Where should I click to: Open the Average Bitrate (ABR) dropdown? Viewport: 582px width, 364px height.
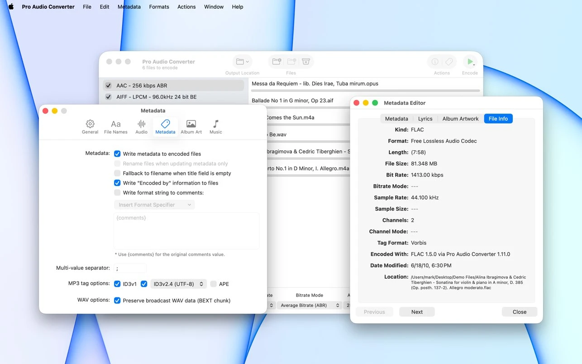coord(310,306)
